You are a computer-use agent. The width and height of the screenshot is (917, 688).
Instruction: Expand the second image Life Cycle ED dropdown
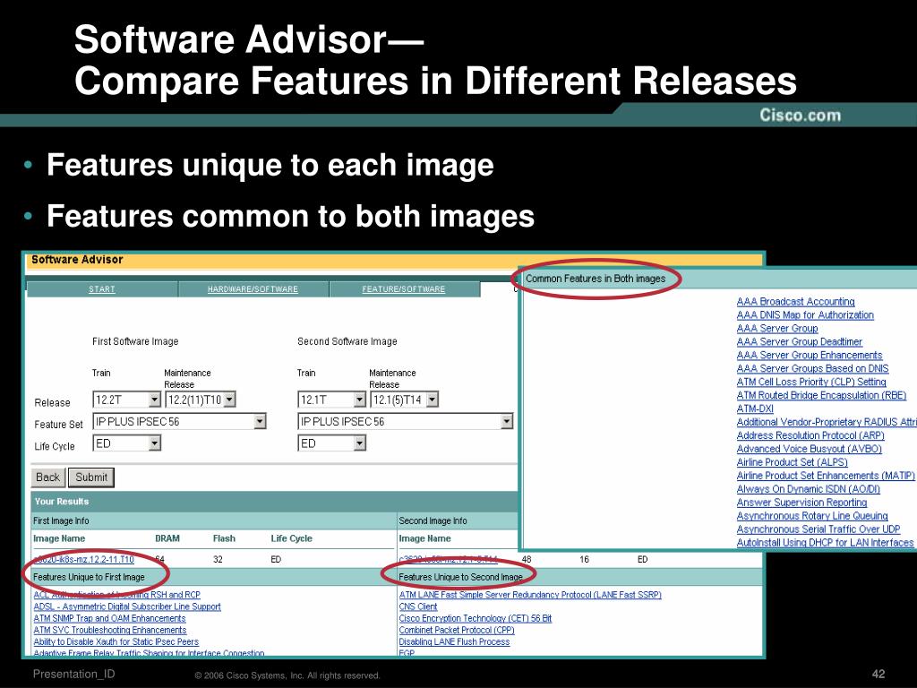(x=331, y=443)
